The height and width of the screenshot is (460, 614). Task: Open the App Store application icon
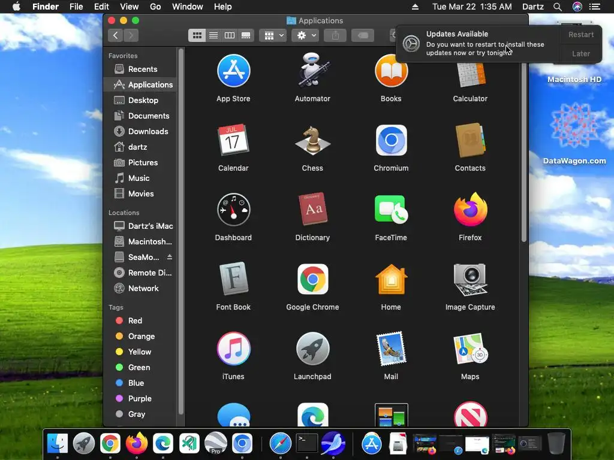[233, 71]
